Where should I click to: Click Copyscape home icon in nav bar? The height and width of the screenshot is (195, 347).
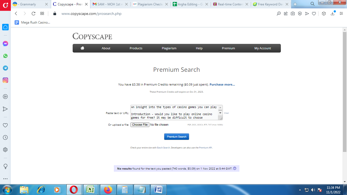click(82, 48)
